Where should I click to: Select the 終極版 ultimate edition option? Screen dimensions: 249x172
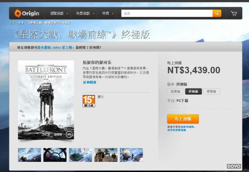[x=193, y=91]
